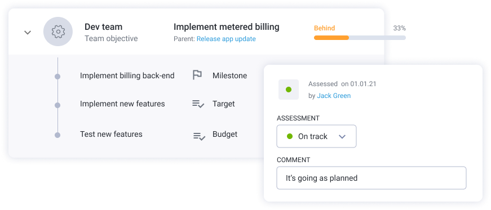491x210 pixels.
Task: Select the Test new features key result
Action: coord(111,134)
